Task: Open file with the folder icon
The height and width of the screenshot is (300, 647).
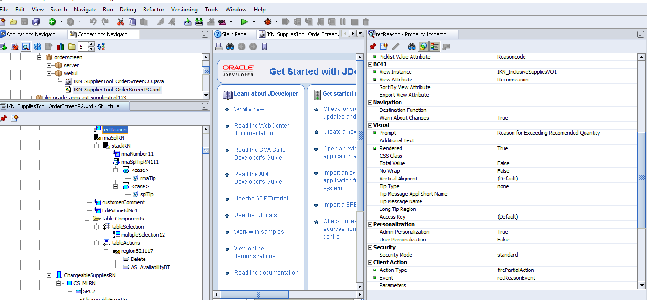Action: 13,21
